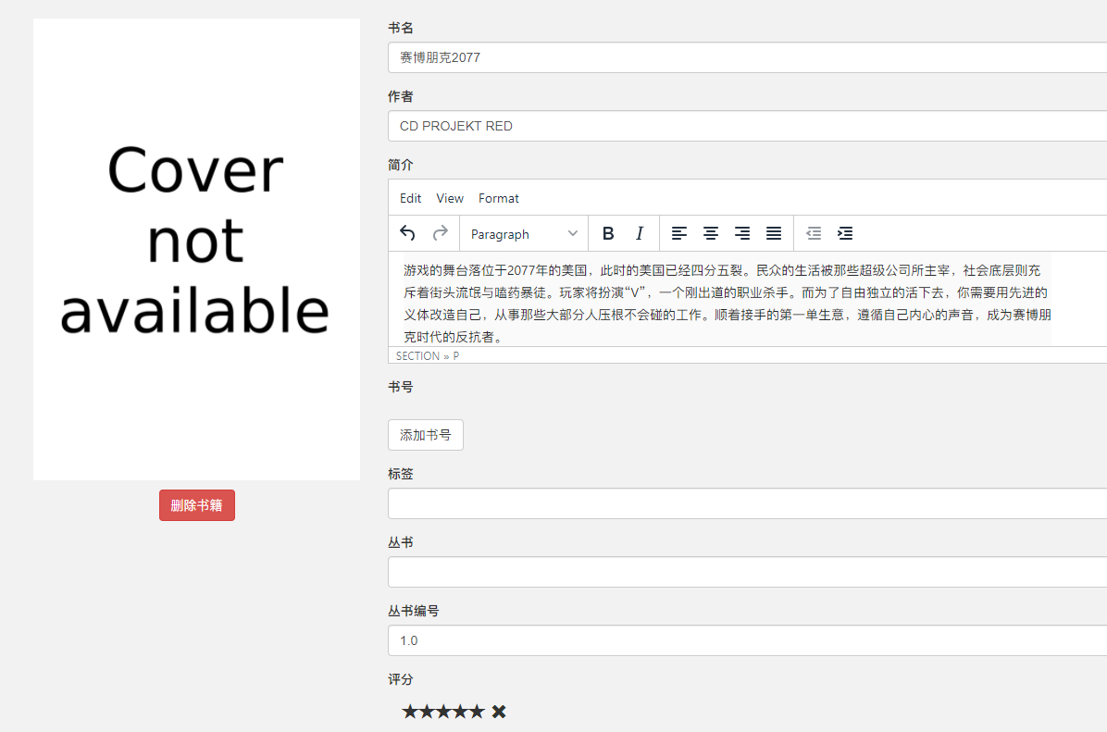Clear the rating with the X icon

pyautogui.click(x=499, y=712)
